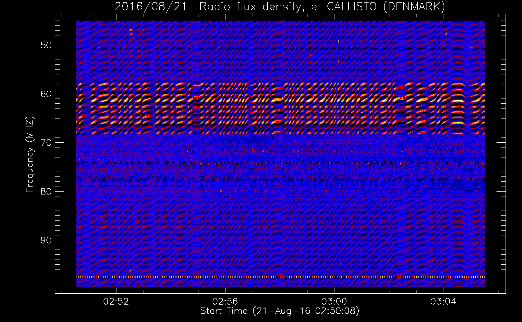Click the frequency tick label '60'
Screen dimensions: 522x322
pyautogui.click(x=46, y=94)
